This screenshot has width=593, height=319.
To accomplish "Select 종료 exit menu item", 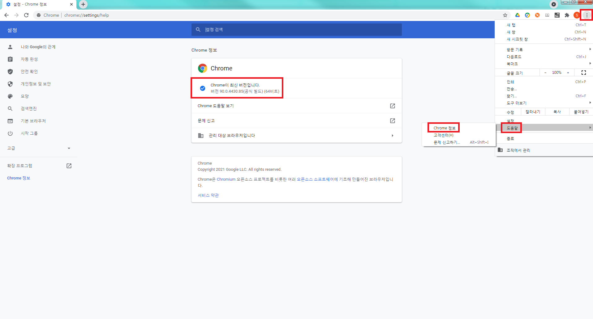I will pyautogui.click(x=544, y=139).
